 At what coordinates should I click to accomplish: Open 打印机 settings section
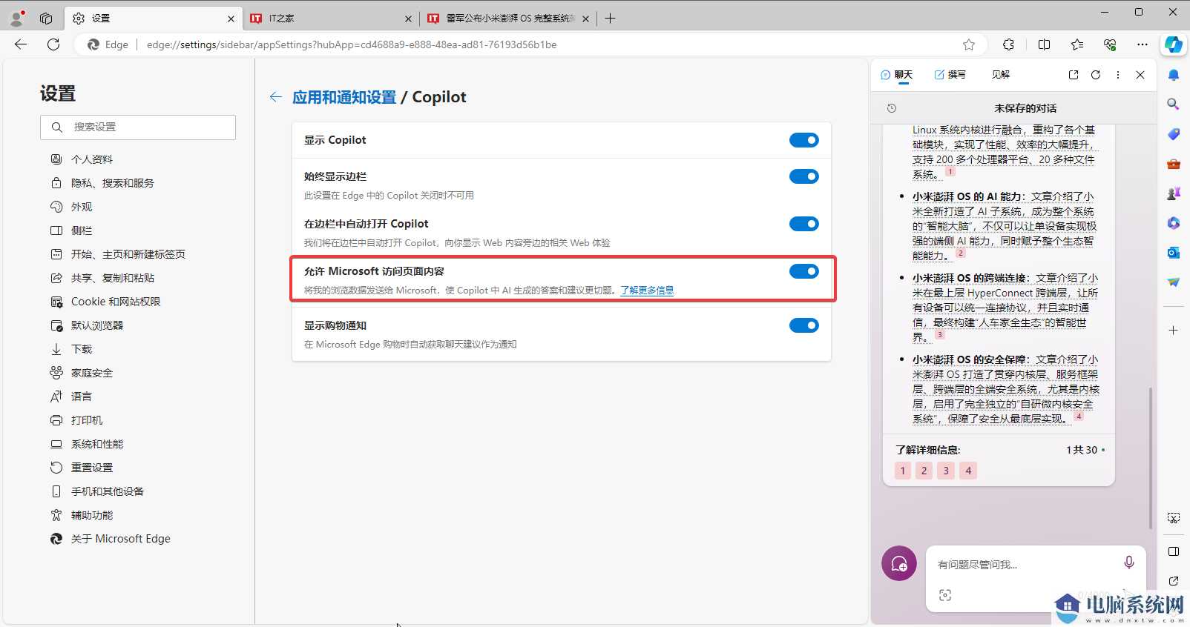[87, 420]
